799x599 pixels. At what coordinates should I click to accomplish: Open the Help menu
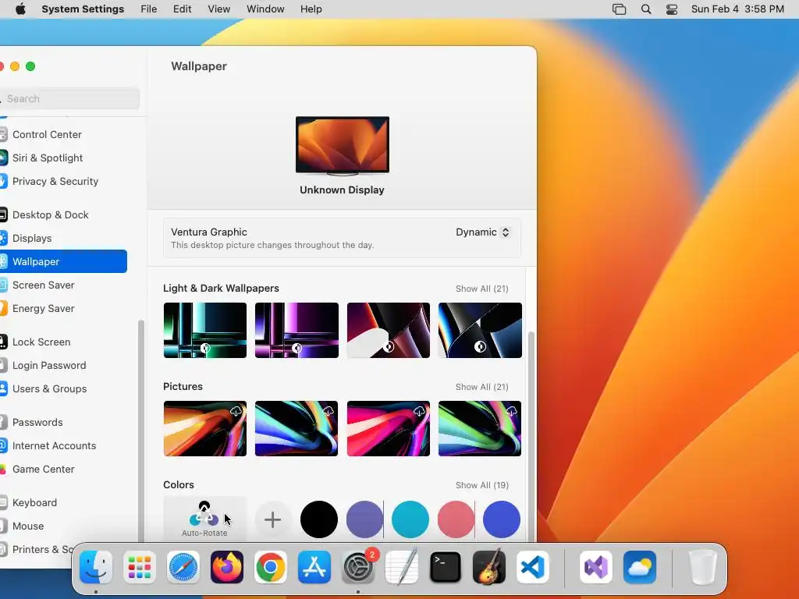tap(311, 9)
